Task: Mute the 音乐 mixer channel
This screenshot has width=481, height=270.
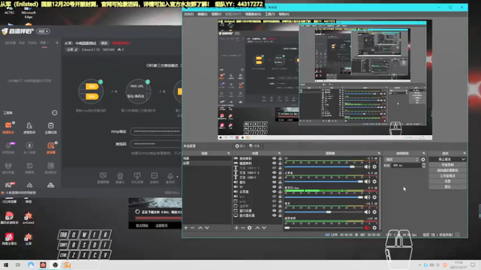Action: tap(367, 212)
